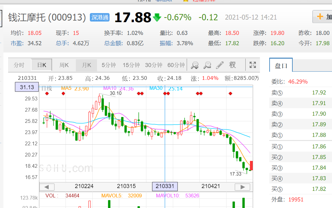This screenshot has width=332, height=208.
Task: Click the percentage change -0.67%
Action: coord(178,17)
